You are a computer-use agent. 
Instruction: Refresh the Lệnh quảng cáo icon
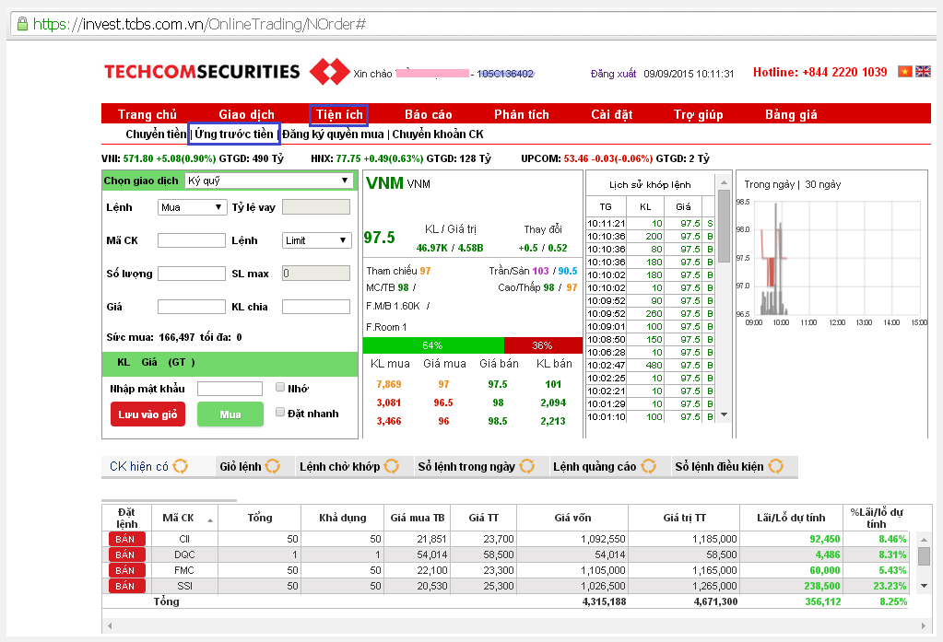648,466
